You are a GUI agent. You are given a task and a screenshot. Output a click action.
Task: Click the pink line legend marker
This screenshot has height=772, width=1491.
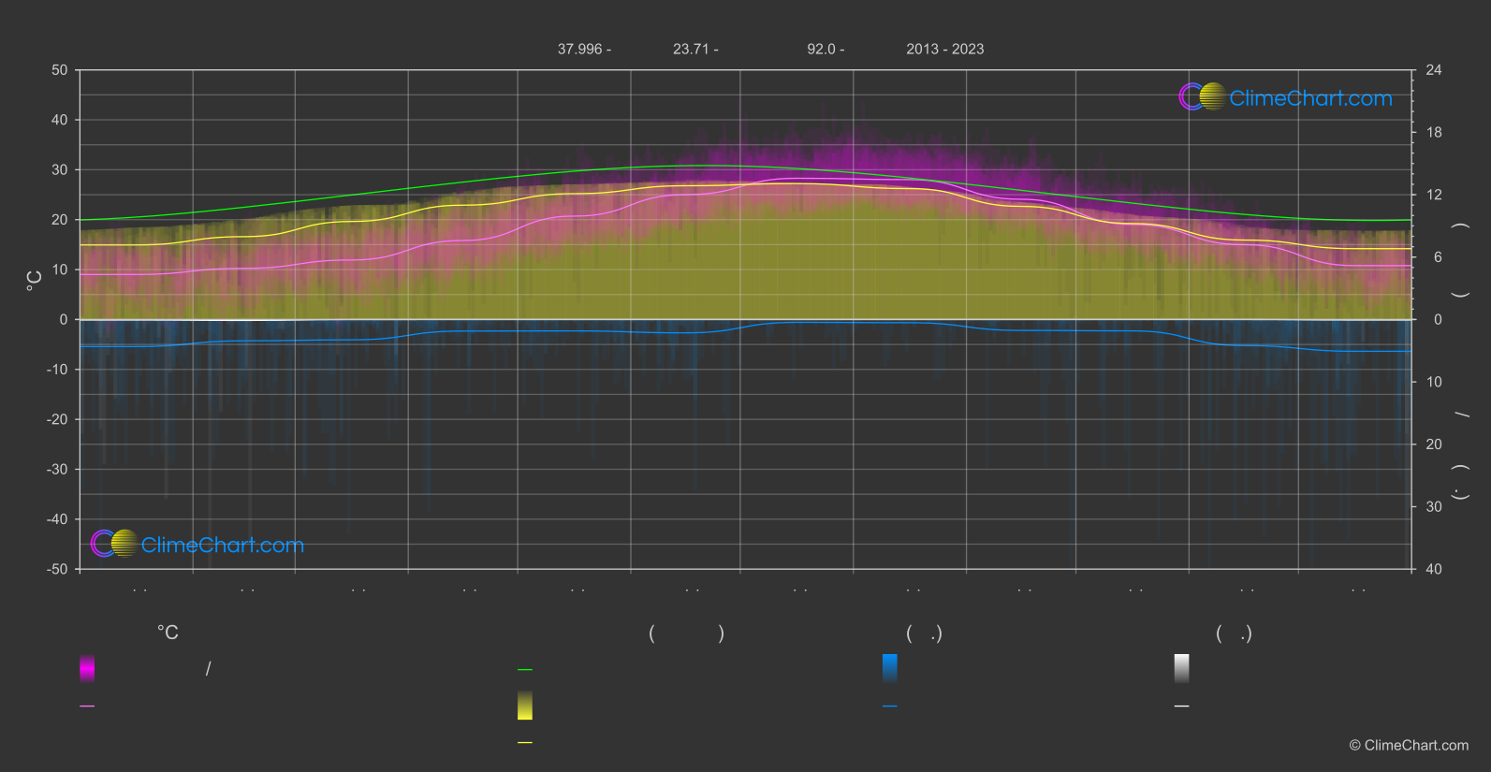click(87, 706)
